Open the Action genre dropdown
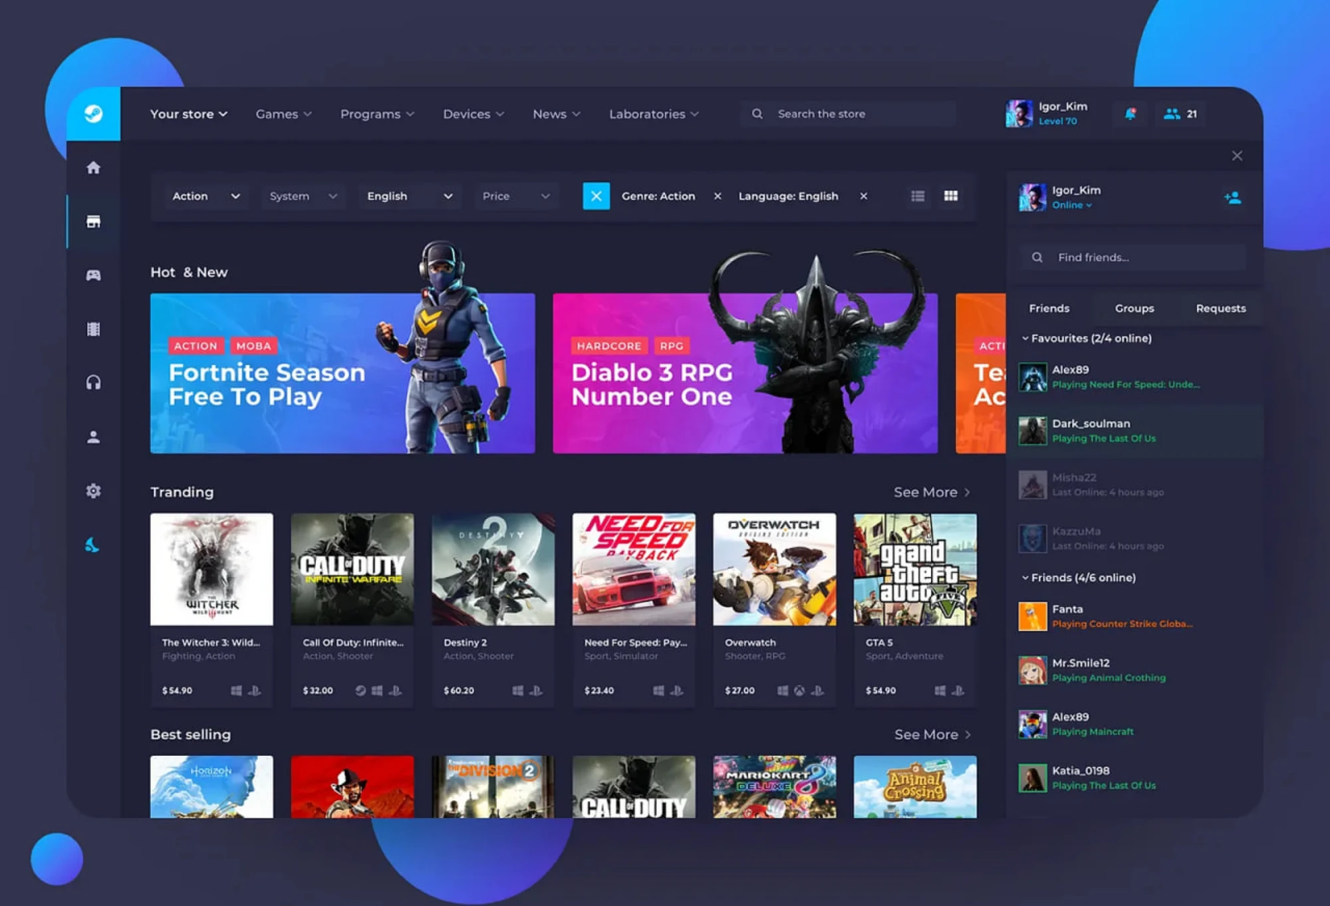 [x=205, y=196]
